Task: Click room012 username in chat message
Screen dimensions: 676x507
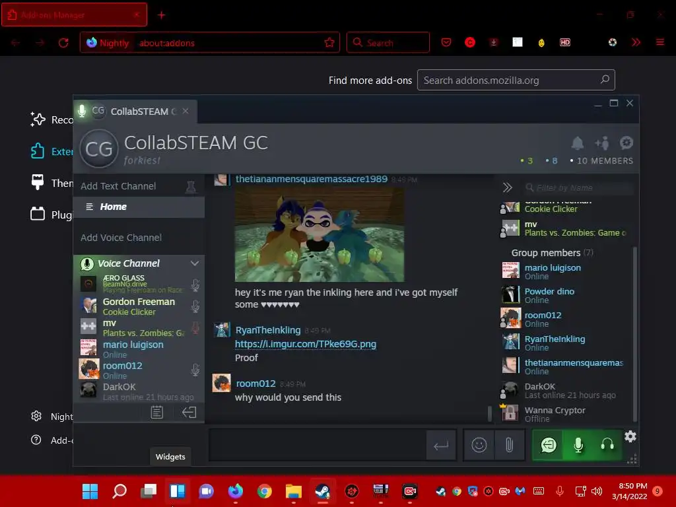Action: [255, 384]
